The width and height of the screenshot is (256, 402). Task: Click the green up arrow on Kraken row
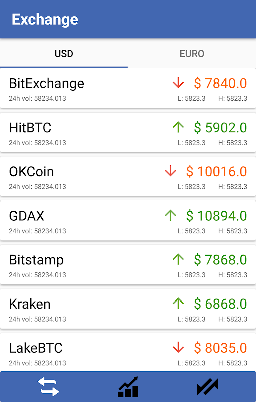[178, 304]
